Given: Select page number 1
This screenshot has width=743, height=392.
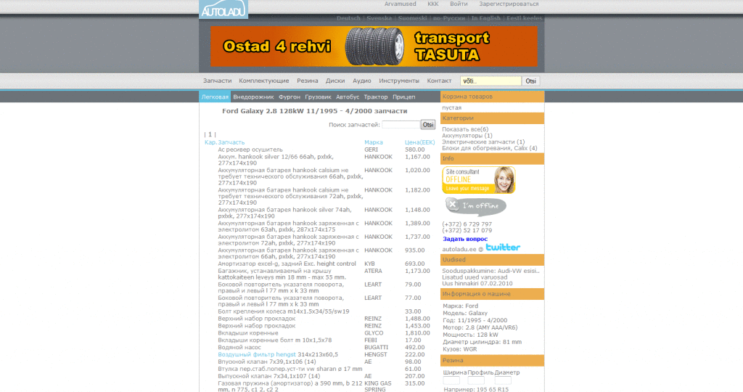Looking at the screenshot, I should tap(210, 134).
